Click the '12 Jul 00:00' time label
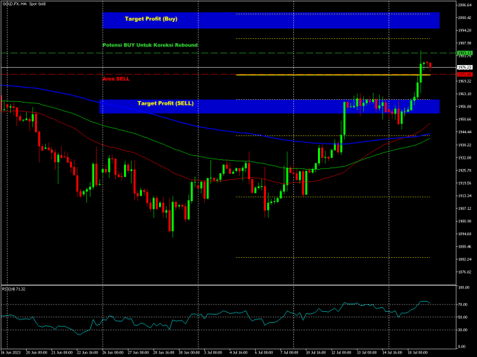Image resolution: width=477 pixels, height=357 pixels. (x=341, y=352)
